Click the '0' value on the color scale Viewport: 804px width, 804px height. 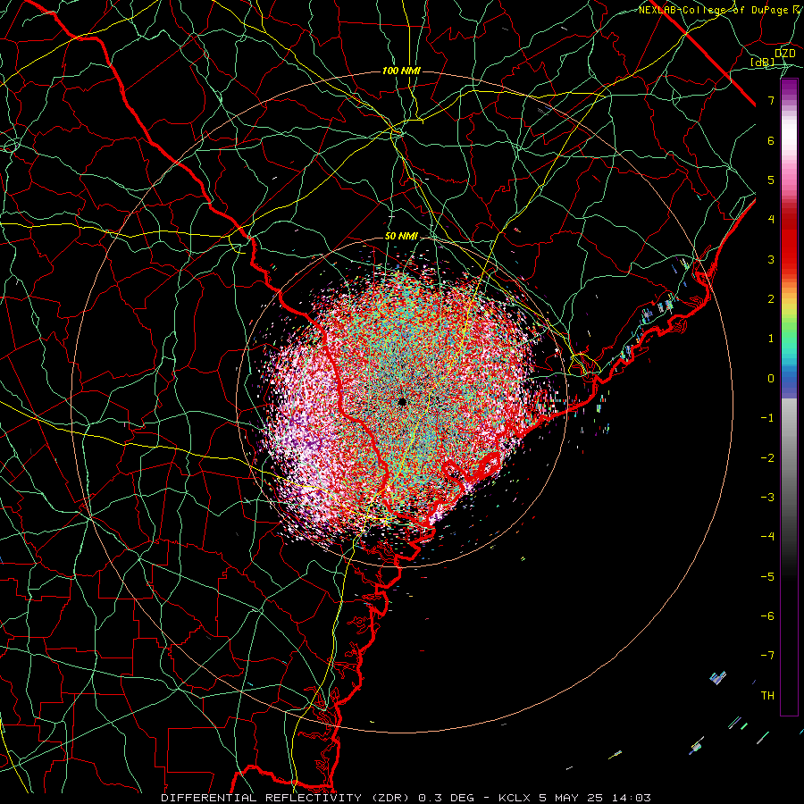pos(771,379)
